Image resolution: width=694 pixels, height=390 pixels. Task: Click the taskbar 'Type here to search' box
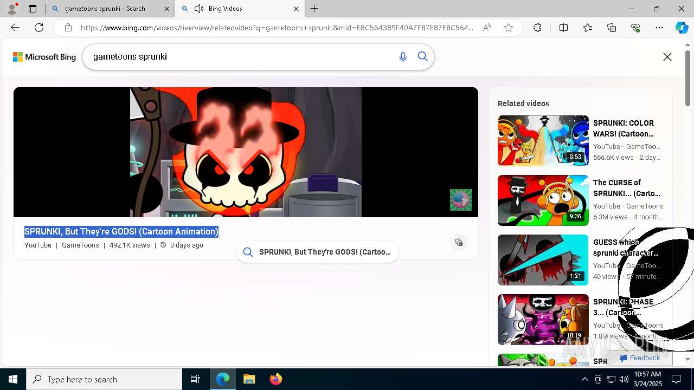pos(104,379)
